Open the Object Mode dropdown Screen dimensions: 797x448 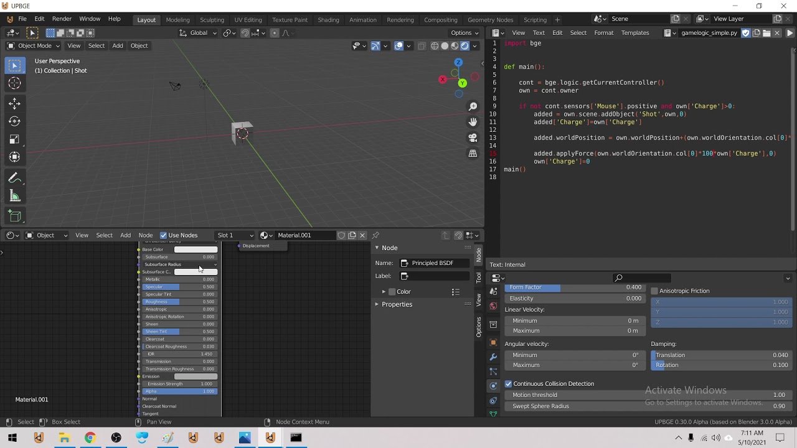click(34, 45)
